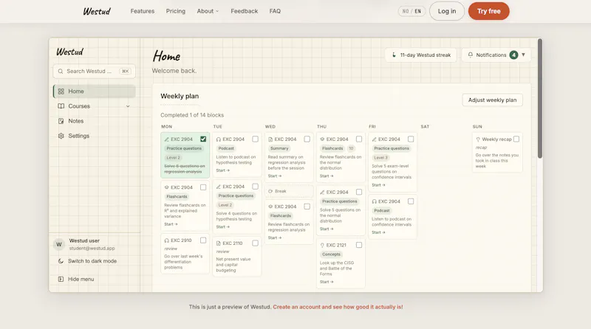The image size is (591, 329).
Task: Check the EXC 2910 review checkbox
Action: 203,240
